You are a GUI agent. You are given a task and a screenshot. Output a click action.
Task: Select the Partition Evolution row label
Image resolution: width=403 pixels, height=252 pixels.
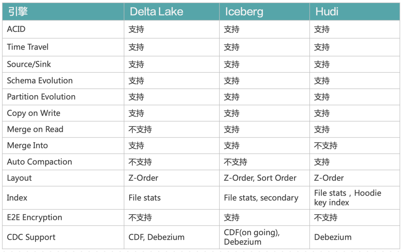(x=41, y=97)
